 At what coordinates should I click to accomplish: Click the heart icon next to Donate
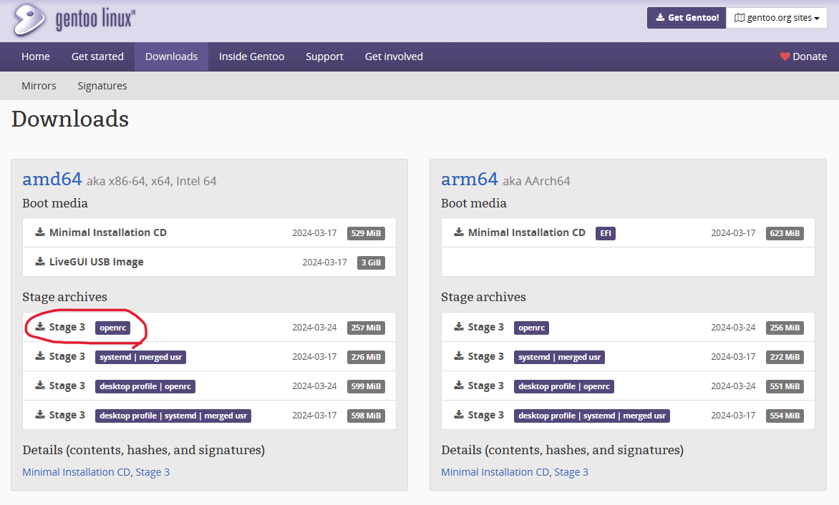pos(785,57)
